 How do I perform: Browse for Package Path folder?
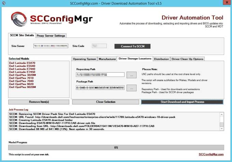pyautogui.click(x=131, y=88)
